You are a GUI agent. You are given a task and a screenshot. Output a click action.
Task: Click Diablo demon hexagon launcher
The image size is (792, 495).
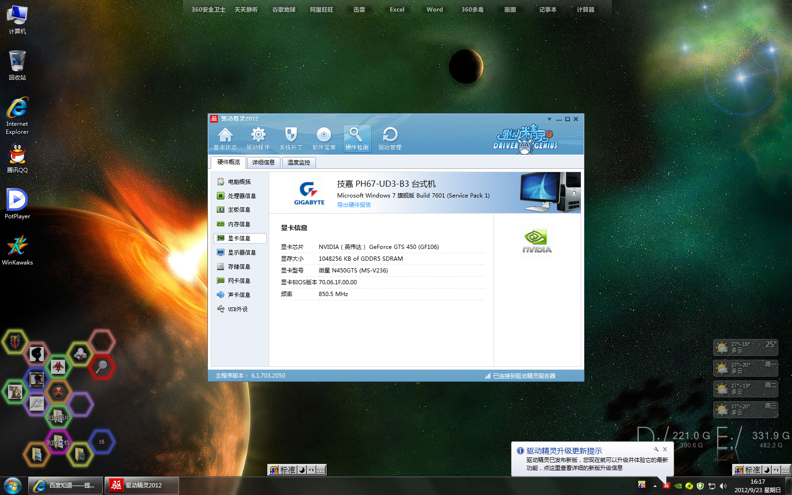click(x=58, y=367)
